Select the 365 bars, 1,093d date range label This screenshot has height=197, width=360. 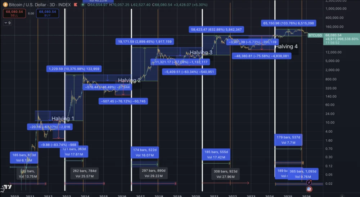click(x=303, y=174)
